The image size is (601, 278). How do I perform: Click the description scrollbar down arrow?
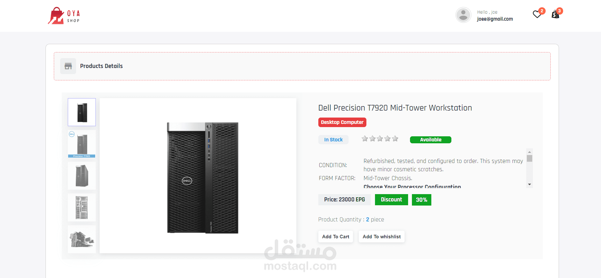point(529,185)
